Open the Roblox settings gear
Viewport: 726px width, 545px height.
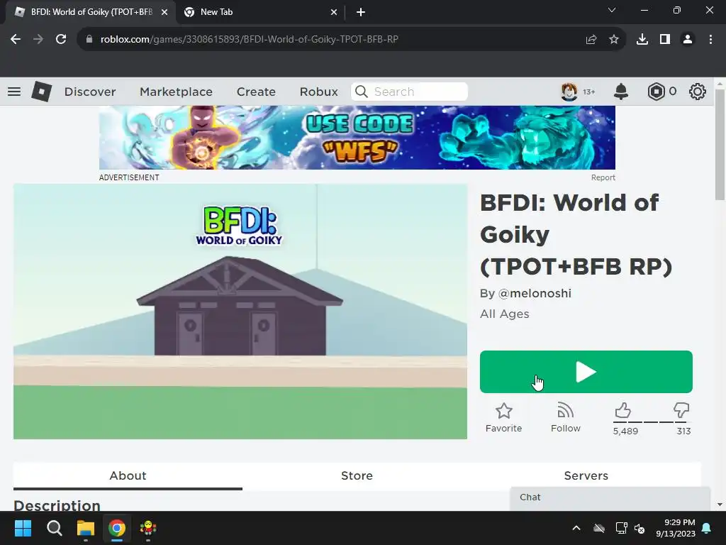pyautogui.click(x=698, y=92)
